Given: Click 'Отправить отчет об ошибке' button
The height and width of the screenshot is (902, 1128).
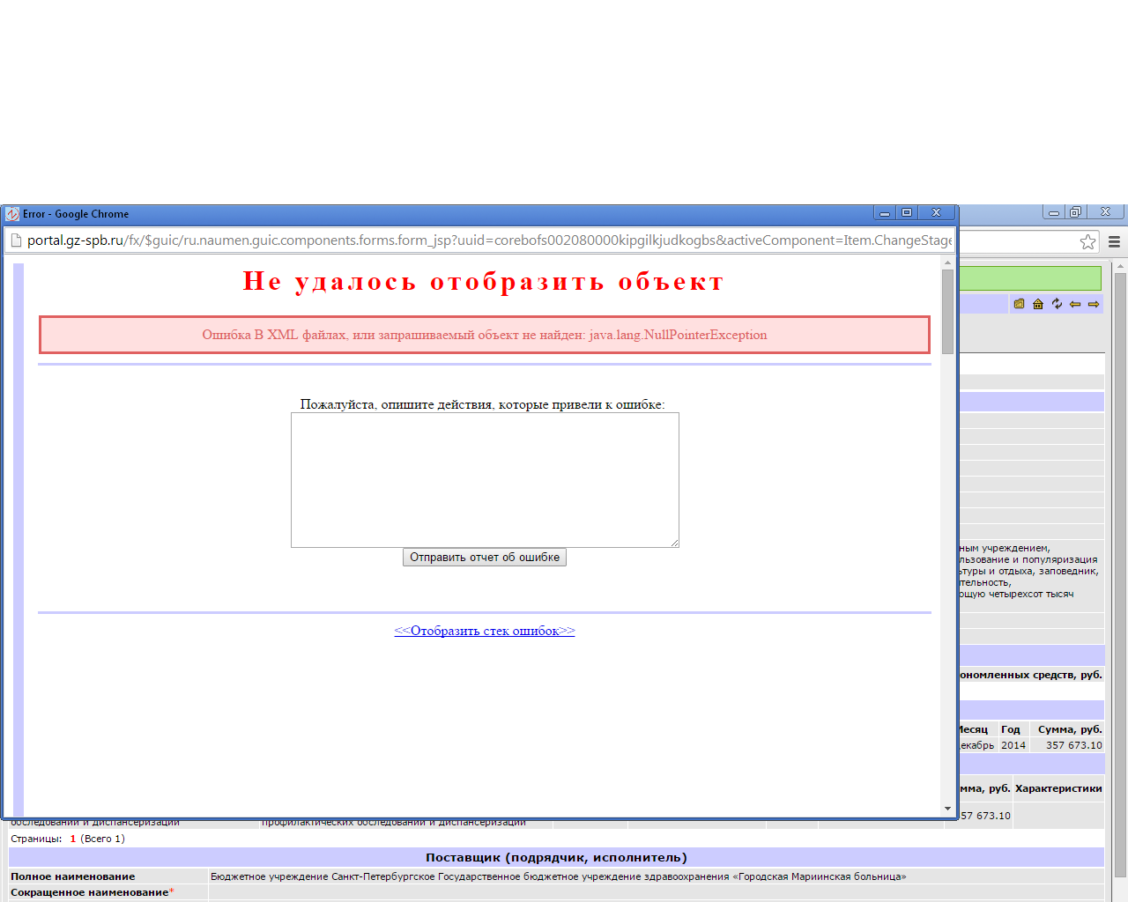Looking at the screenshot, I should point(485,558).
